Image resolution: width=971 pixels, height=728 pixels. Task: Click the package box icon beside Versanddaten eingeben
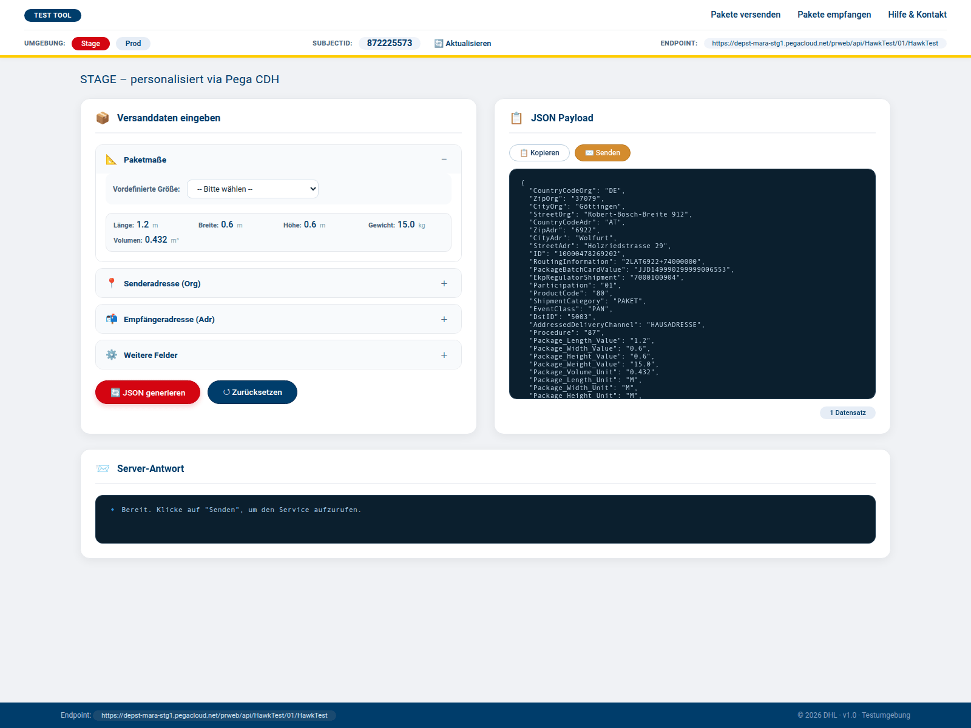tap(103, 118)
